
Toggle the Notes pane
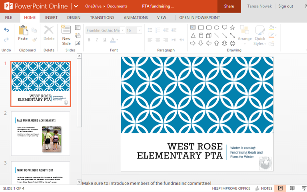point(264,188)
